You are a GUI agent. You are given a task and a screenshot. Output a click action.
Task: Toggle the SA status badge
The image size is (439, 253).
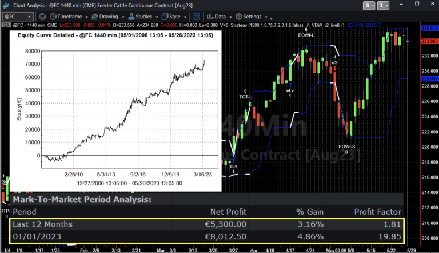pyautogui.click(x=5, y=26)
